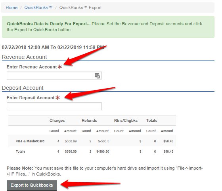The width and height of the screenshot is (222, 191).
Task: Focus the Enter Revenue Account input field
Action: [x=54, y=76]
